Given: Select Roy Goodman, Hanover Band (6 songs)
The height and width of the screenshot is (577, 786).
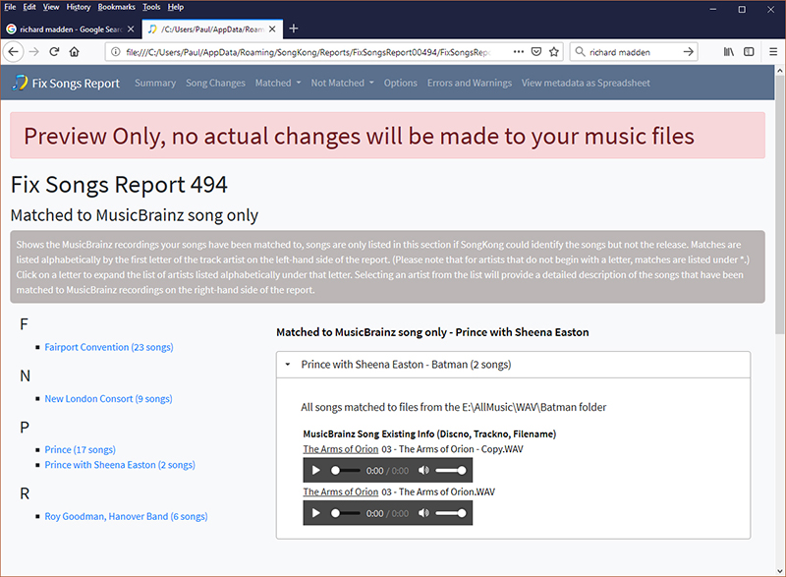Looking at the screenshot, I should pos(126,516).
